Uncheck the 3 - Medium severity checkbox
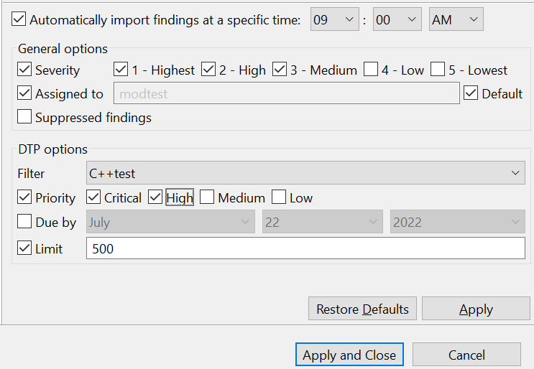Image resolution: width=534 pixels, height=369 pixels. pyautogui.click(x=280, y=69)
